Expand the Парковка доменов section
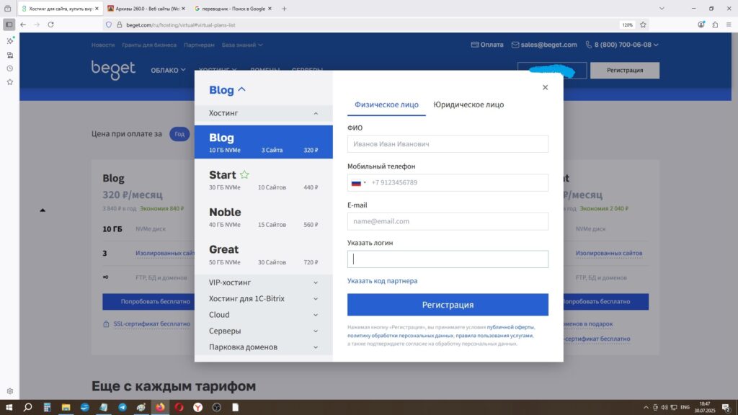The image size is (738, 415). [x=264, y=347]
